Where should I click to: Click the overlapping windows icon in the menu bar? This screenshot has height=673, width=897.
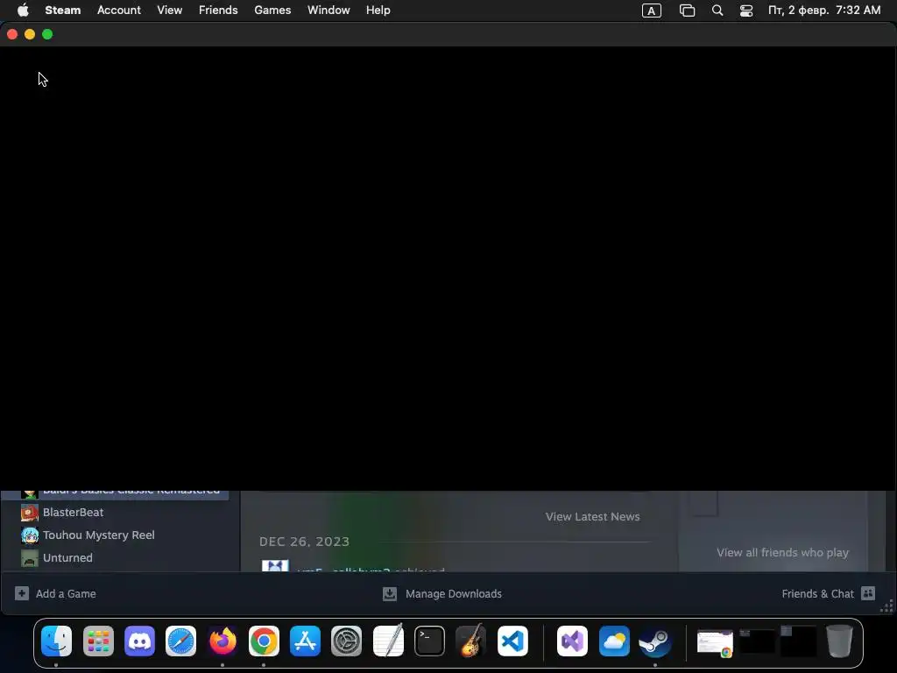coord(687,11)
